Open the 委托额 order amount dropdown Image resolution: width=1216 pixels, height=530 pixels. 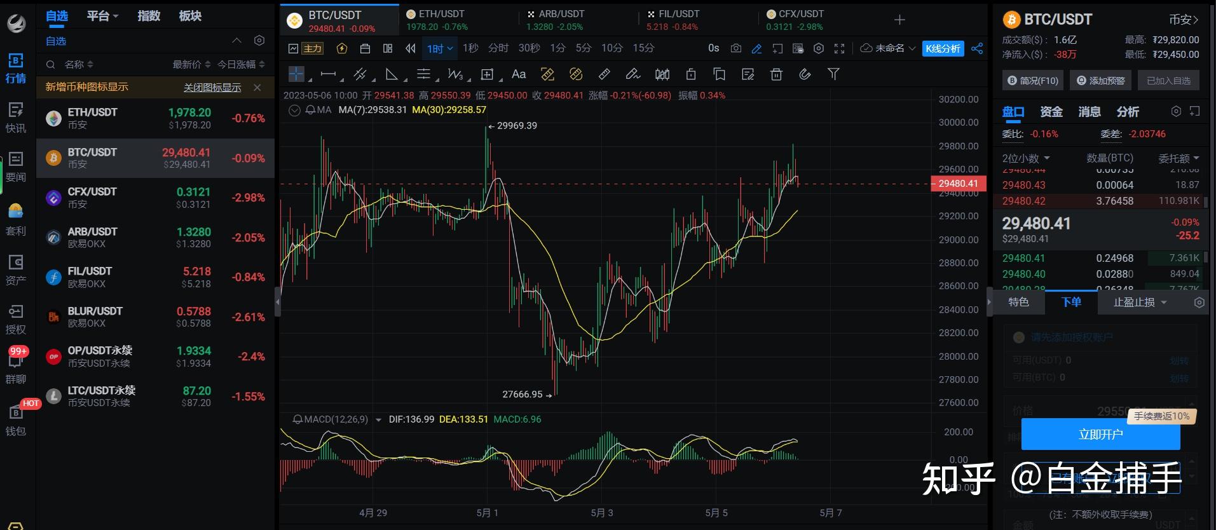pyautogui.click(x=1178, y=158)
